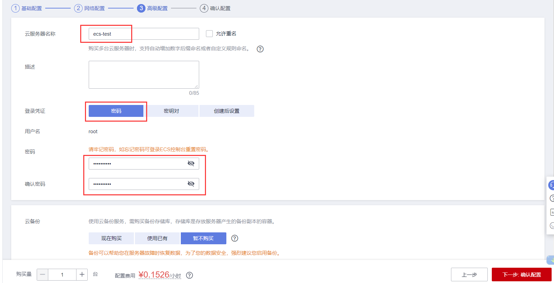
Task: Click the 描述 description text area
Action: coord(144,75)
